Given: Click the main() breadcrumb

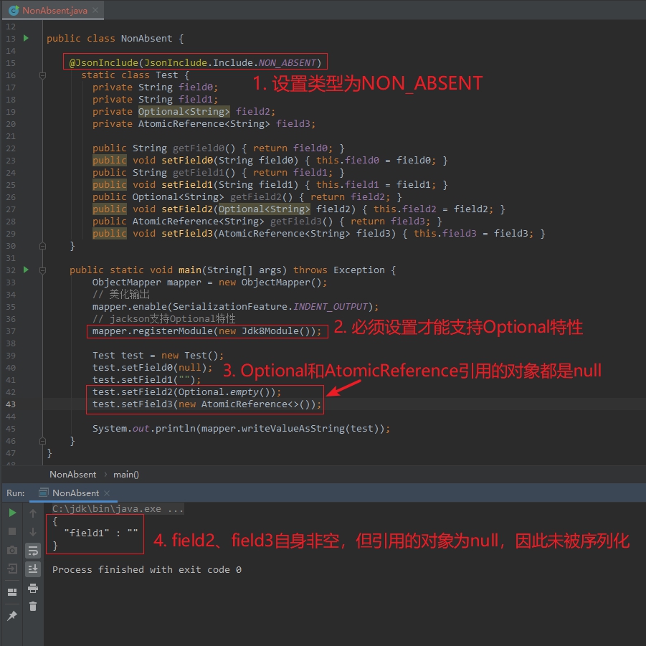Looking at the screenshot, I should point(126,474).
